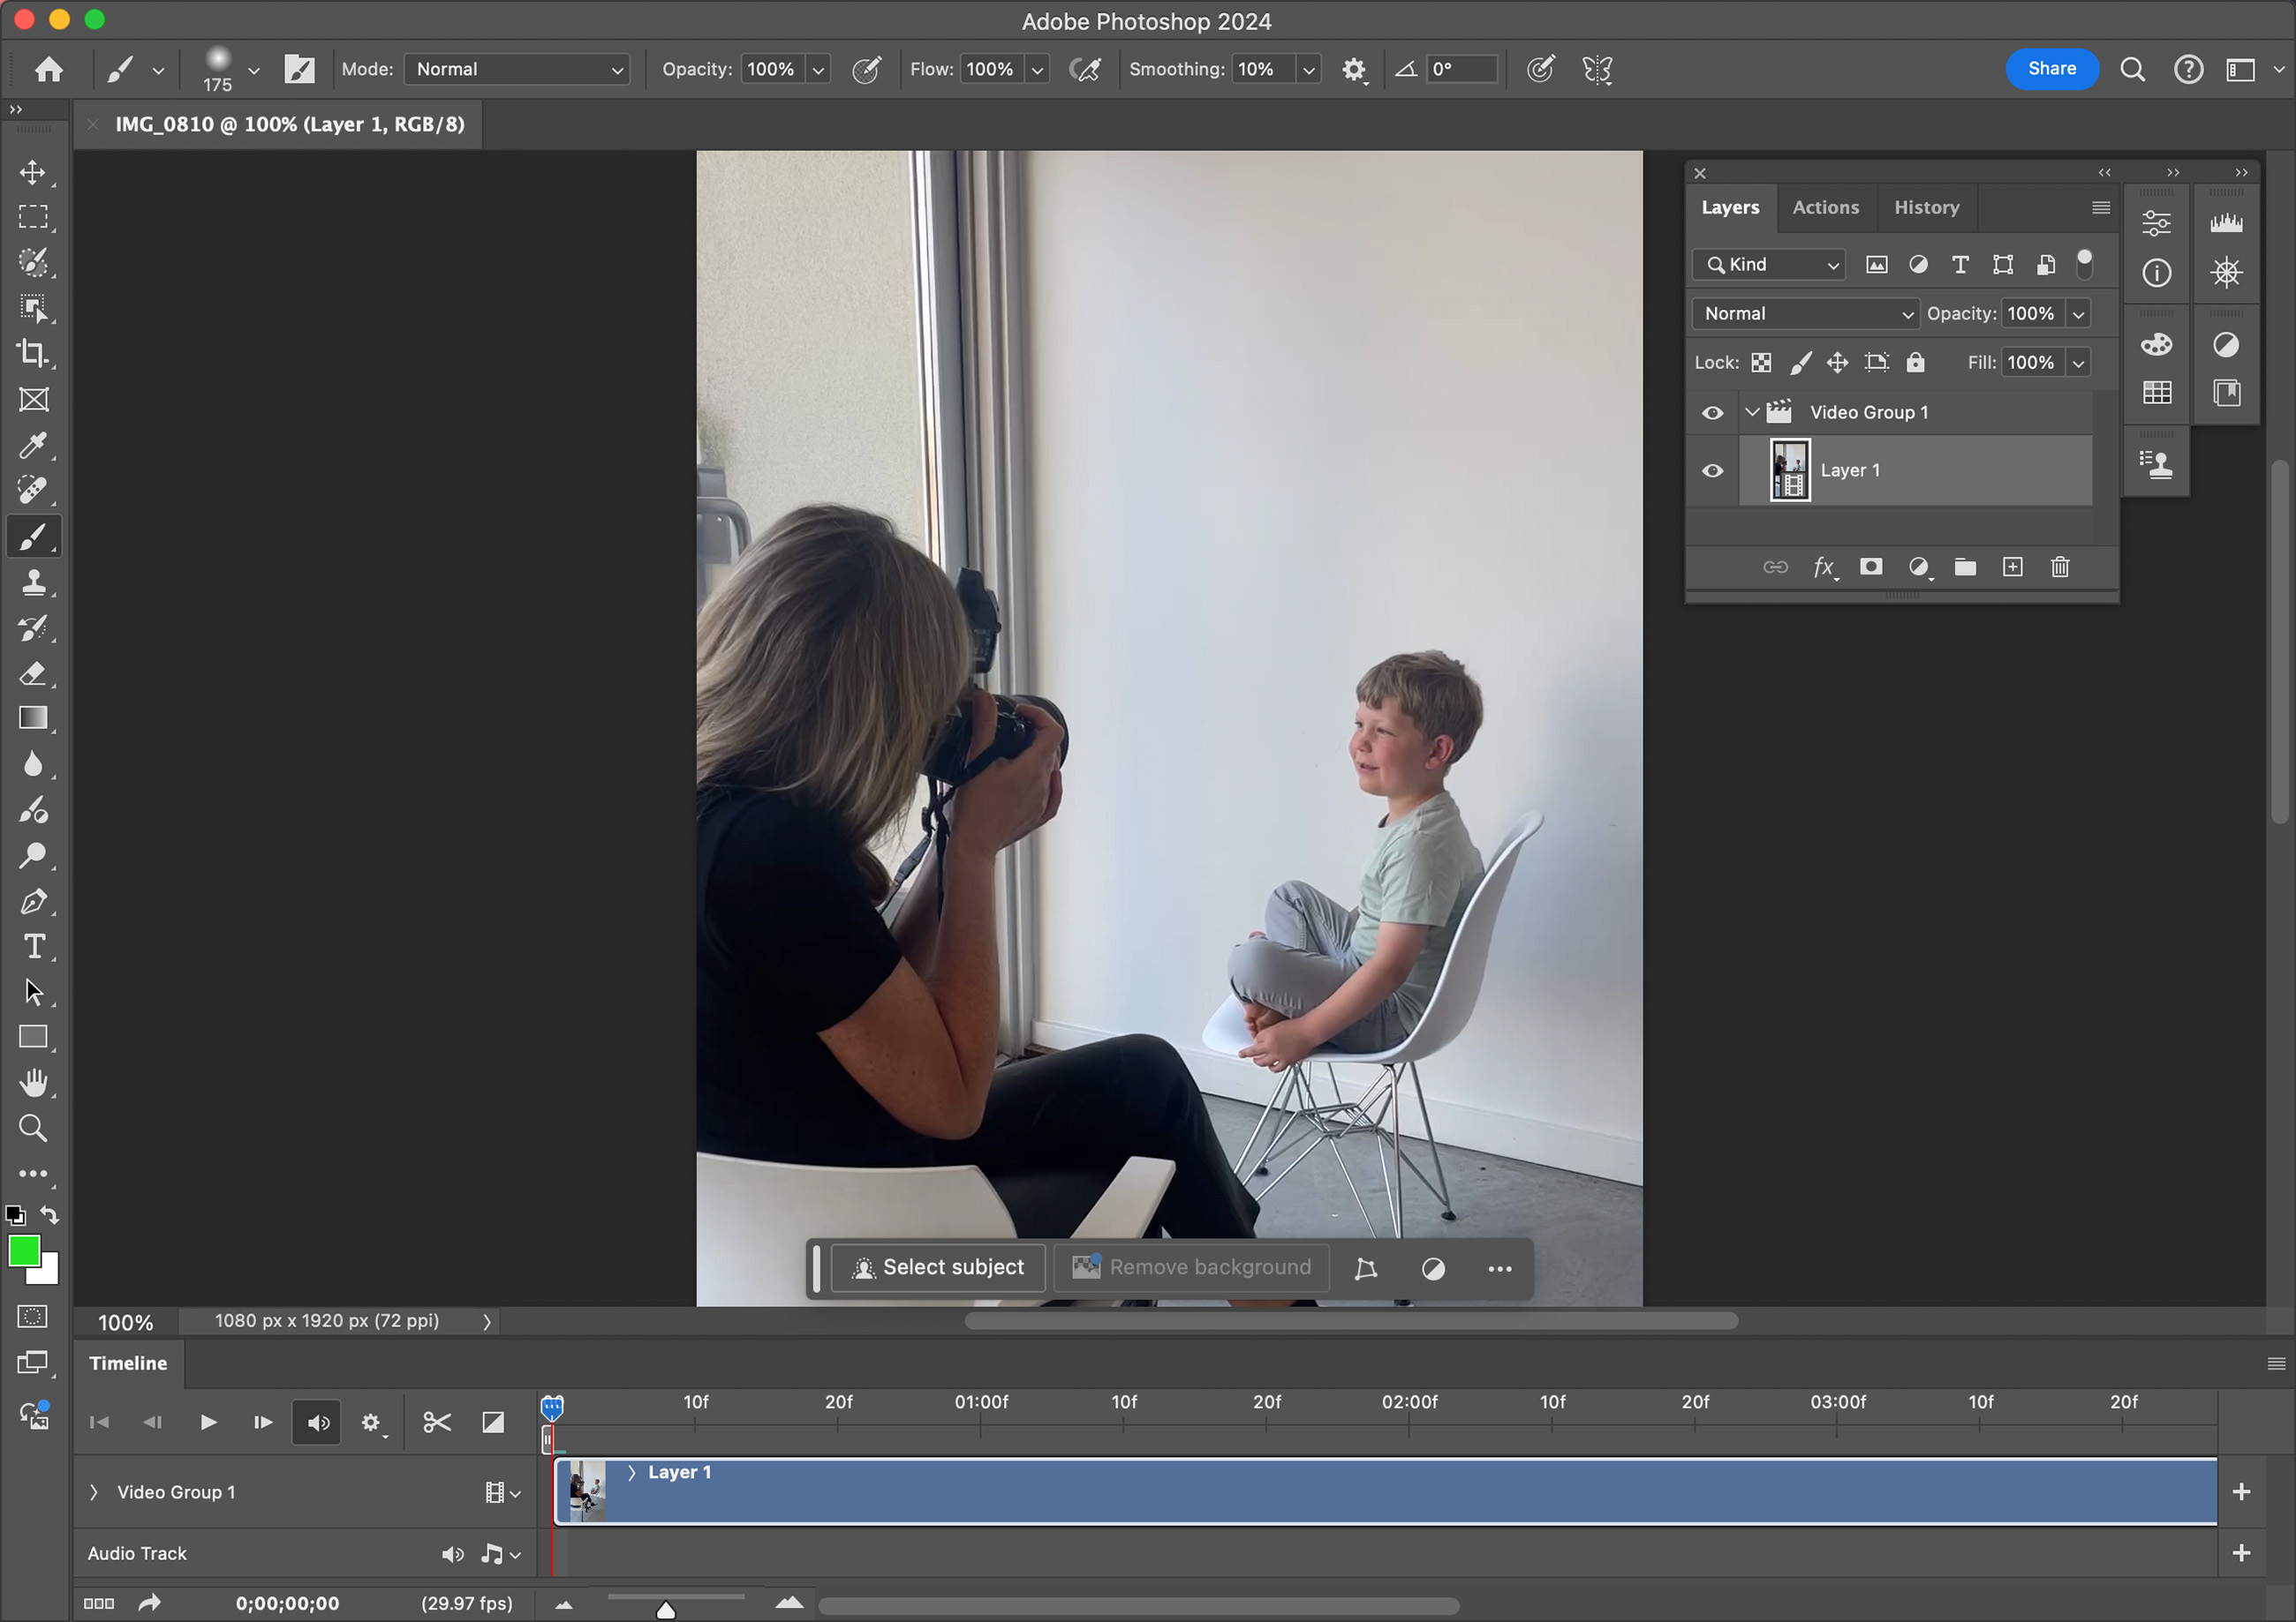
Task: Open the brush Mode dropdown
Action: [x=517, y=69]
